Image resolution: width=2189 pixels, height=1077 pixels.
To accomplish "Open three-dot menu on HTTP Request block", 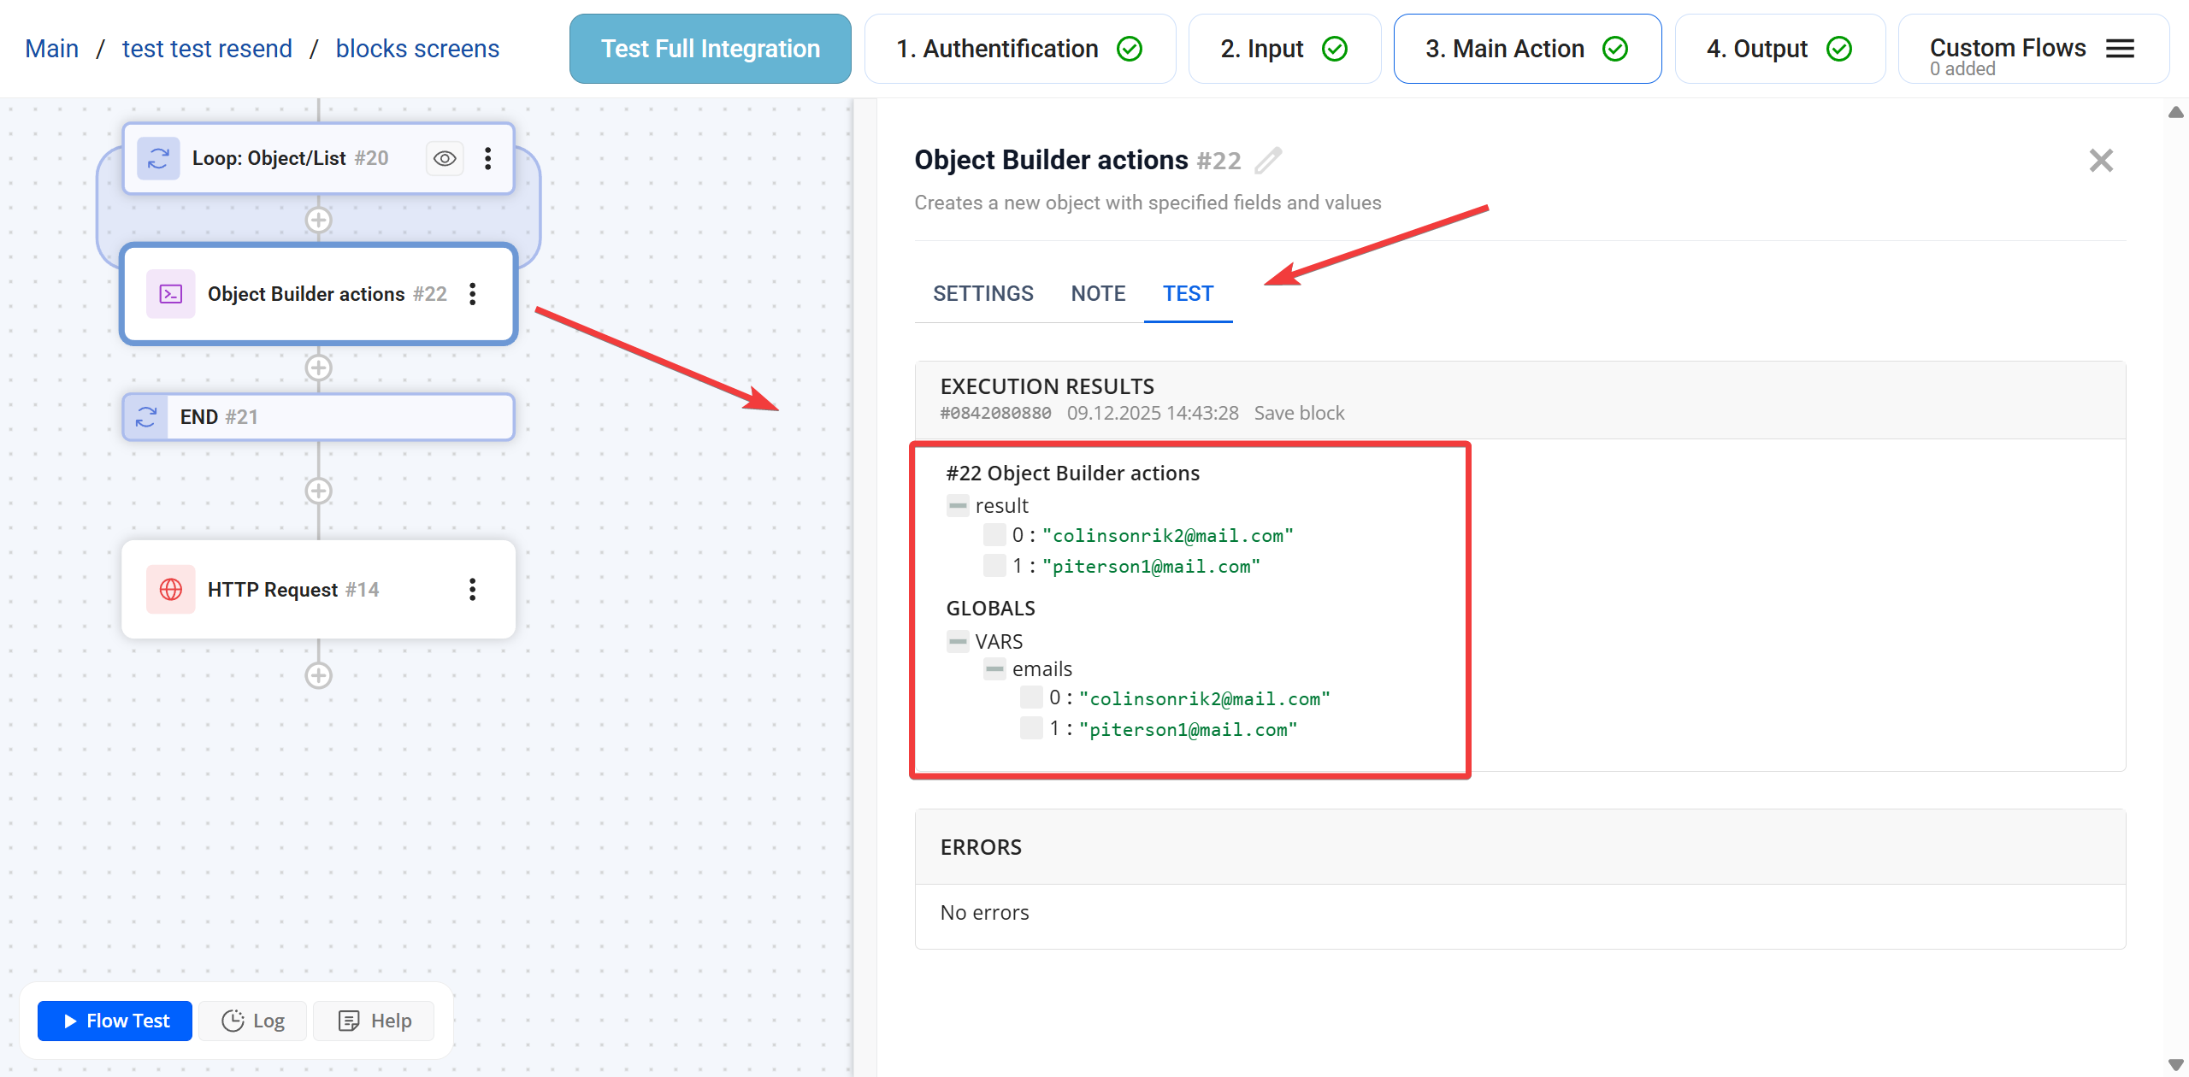I will tap(472, 589).
